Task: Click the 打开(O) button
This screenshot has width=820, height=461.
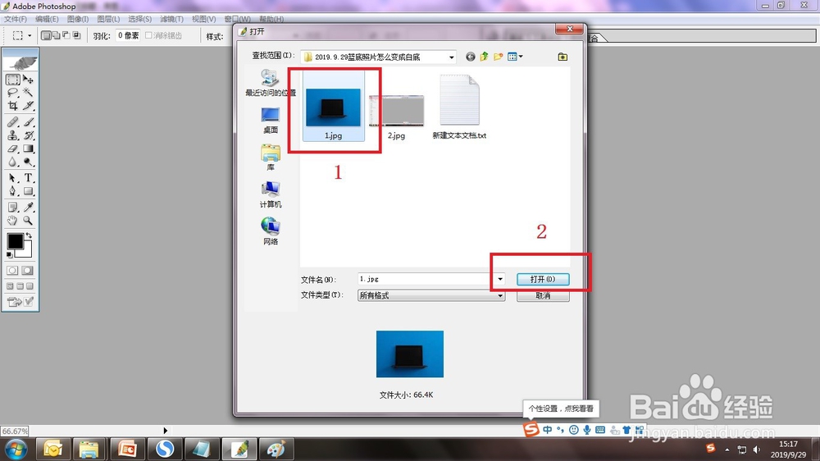Action: tap(543, 280)
